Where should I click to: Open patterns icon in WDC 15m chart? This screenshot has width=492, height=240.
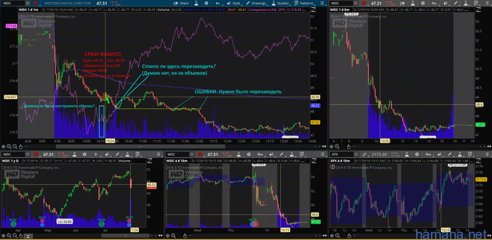click(x=302, y=154)
